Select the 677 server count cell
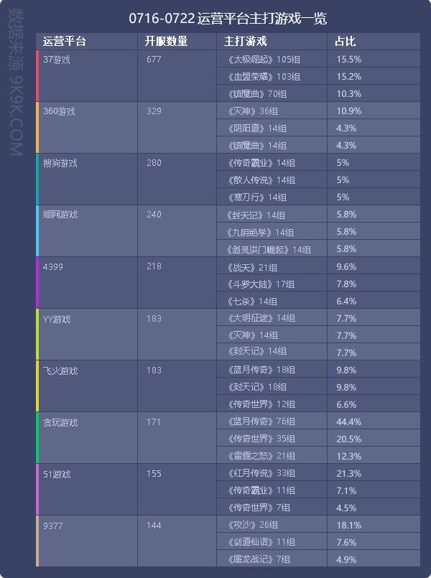This screenshot has width=431, height=578. pyautogui.click(x=177, y=76)
